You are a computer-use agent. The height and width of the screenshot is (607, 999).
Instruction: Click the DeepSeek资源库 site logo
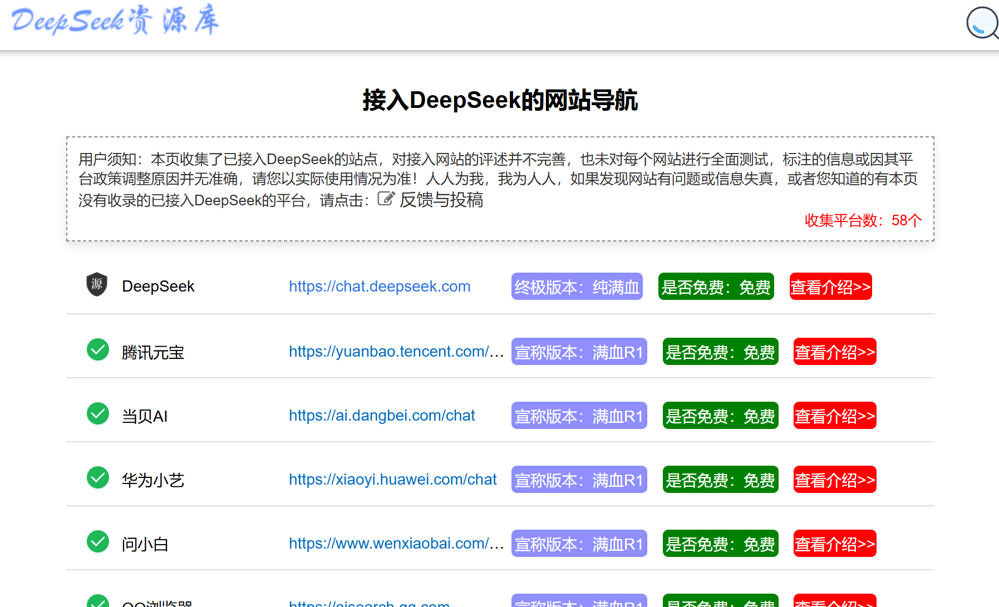[115, 20]
